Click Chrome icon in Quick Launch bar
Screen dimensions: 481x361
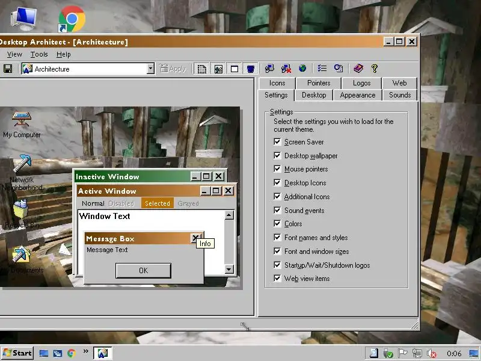[x=72, y=353]
